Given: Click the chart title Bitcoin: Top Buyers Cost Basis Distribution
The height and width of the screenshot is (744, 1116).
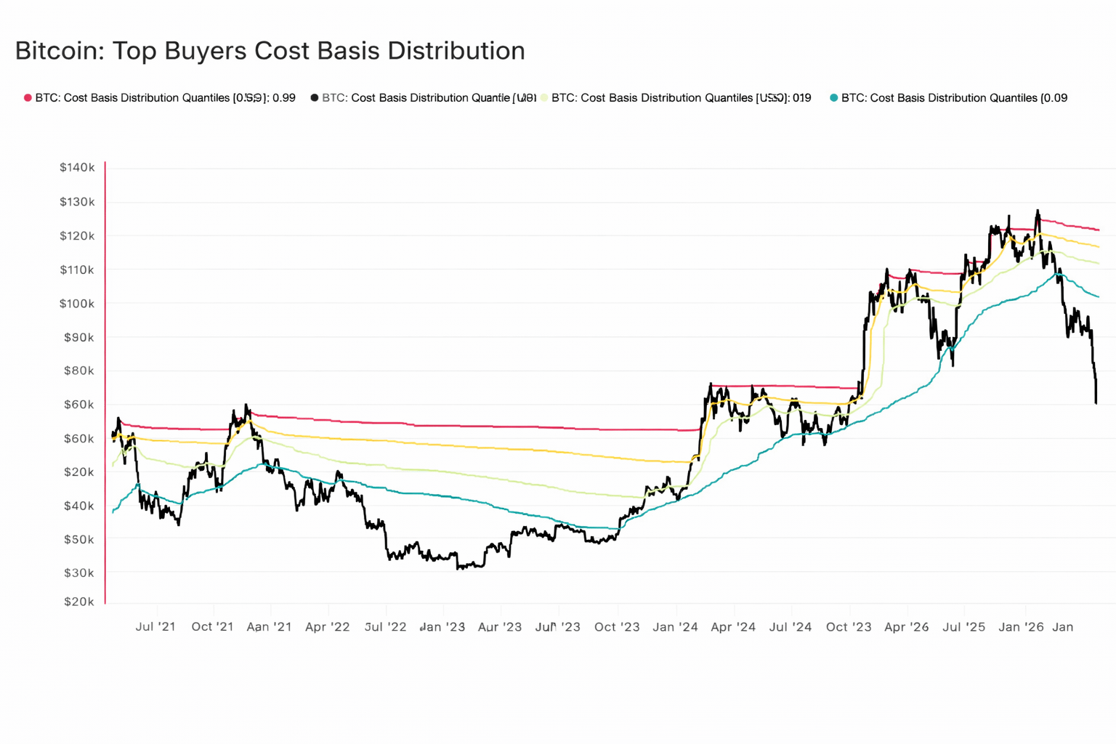Looking at the screenshot, I should [x=270, y=51].
